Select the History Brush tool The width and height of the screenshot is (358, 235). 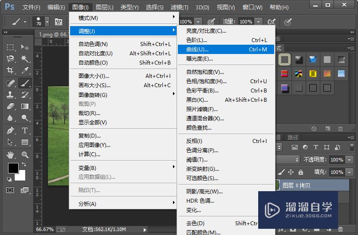25,95
